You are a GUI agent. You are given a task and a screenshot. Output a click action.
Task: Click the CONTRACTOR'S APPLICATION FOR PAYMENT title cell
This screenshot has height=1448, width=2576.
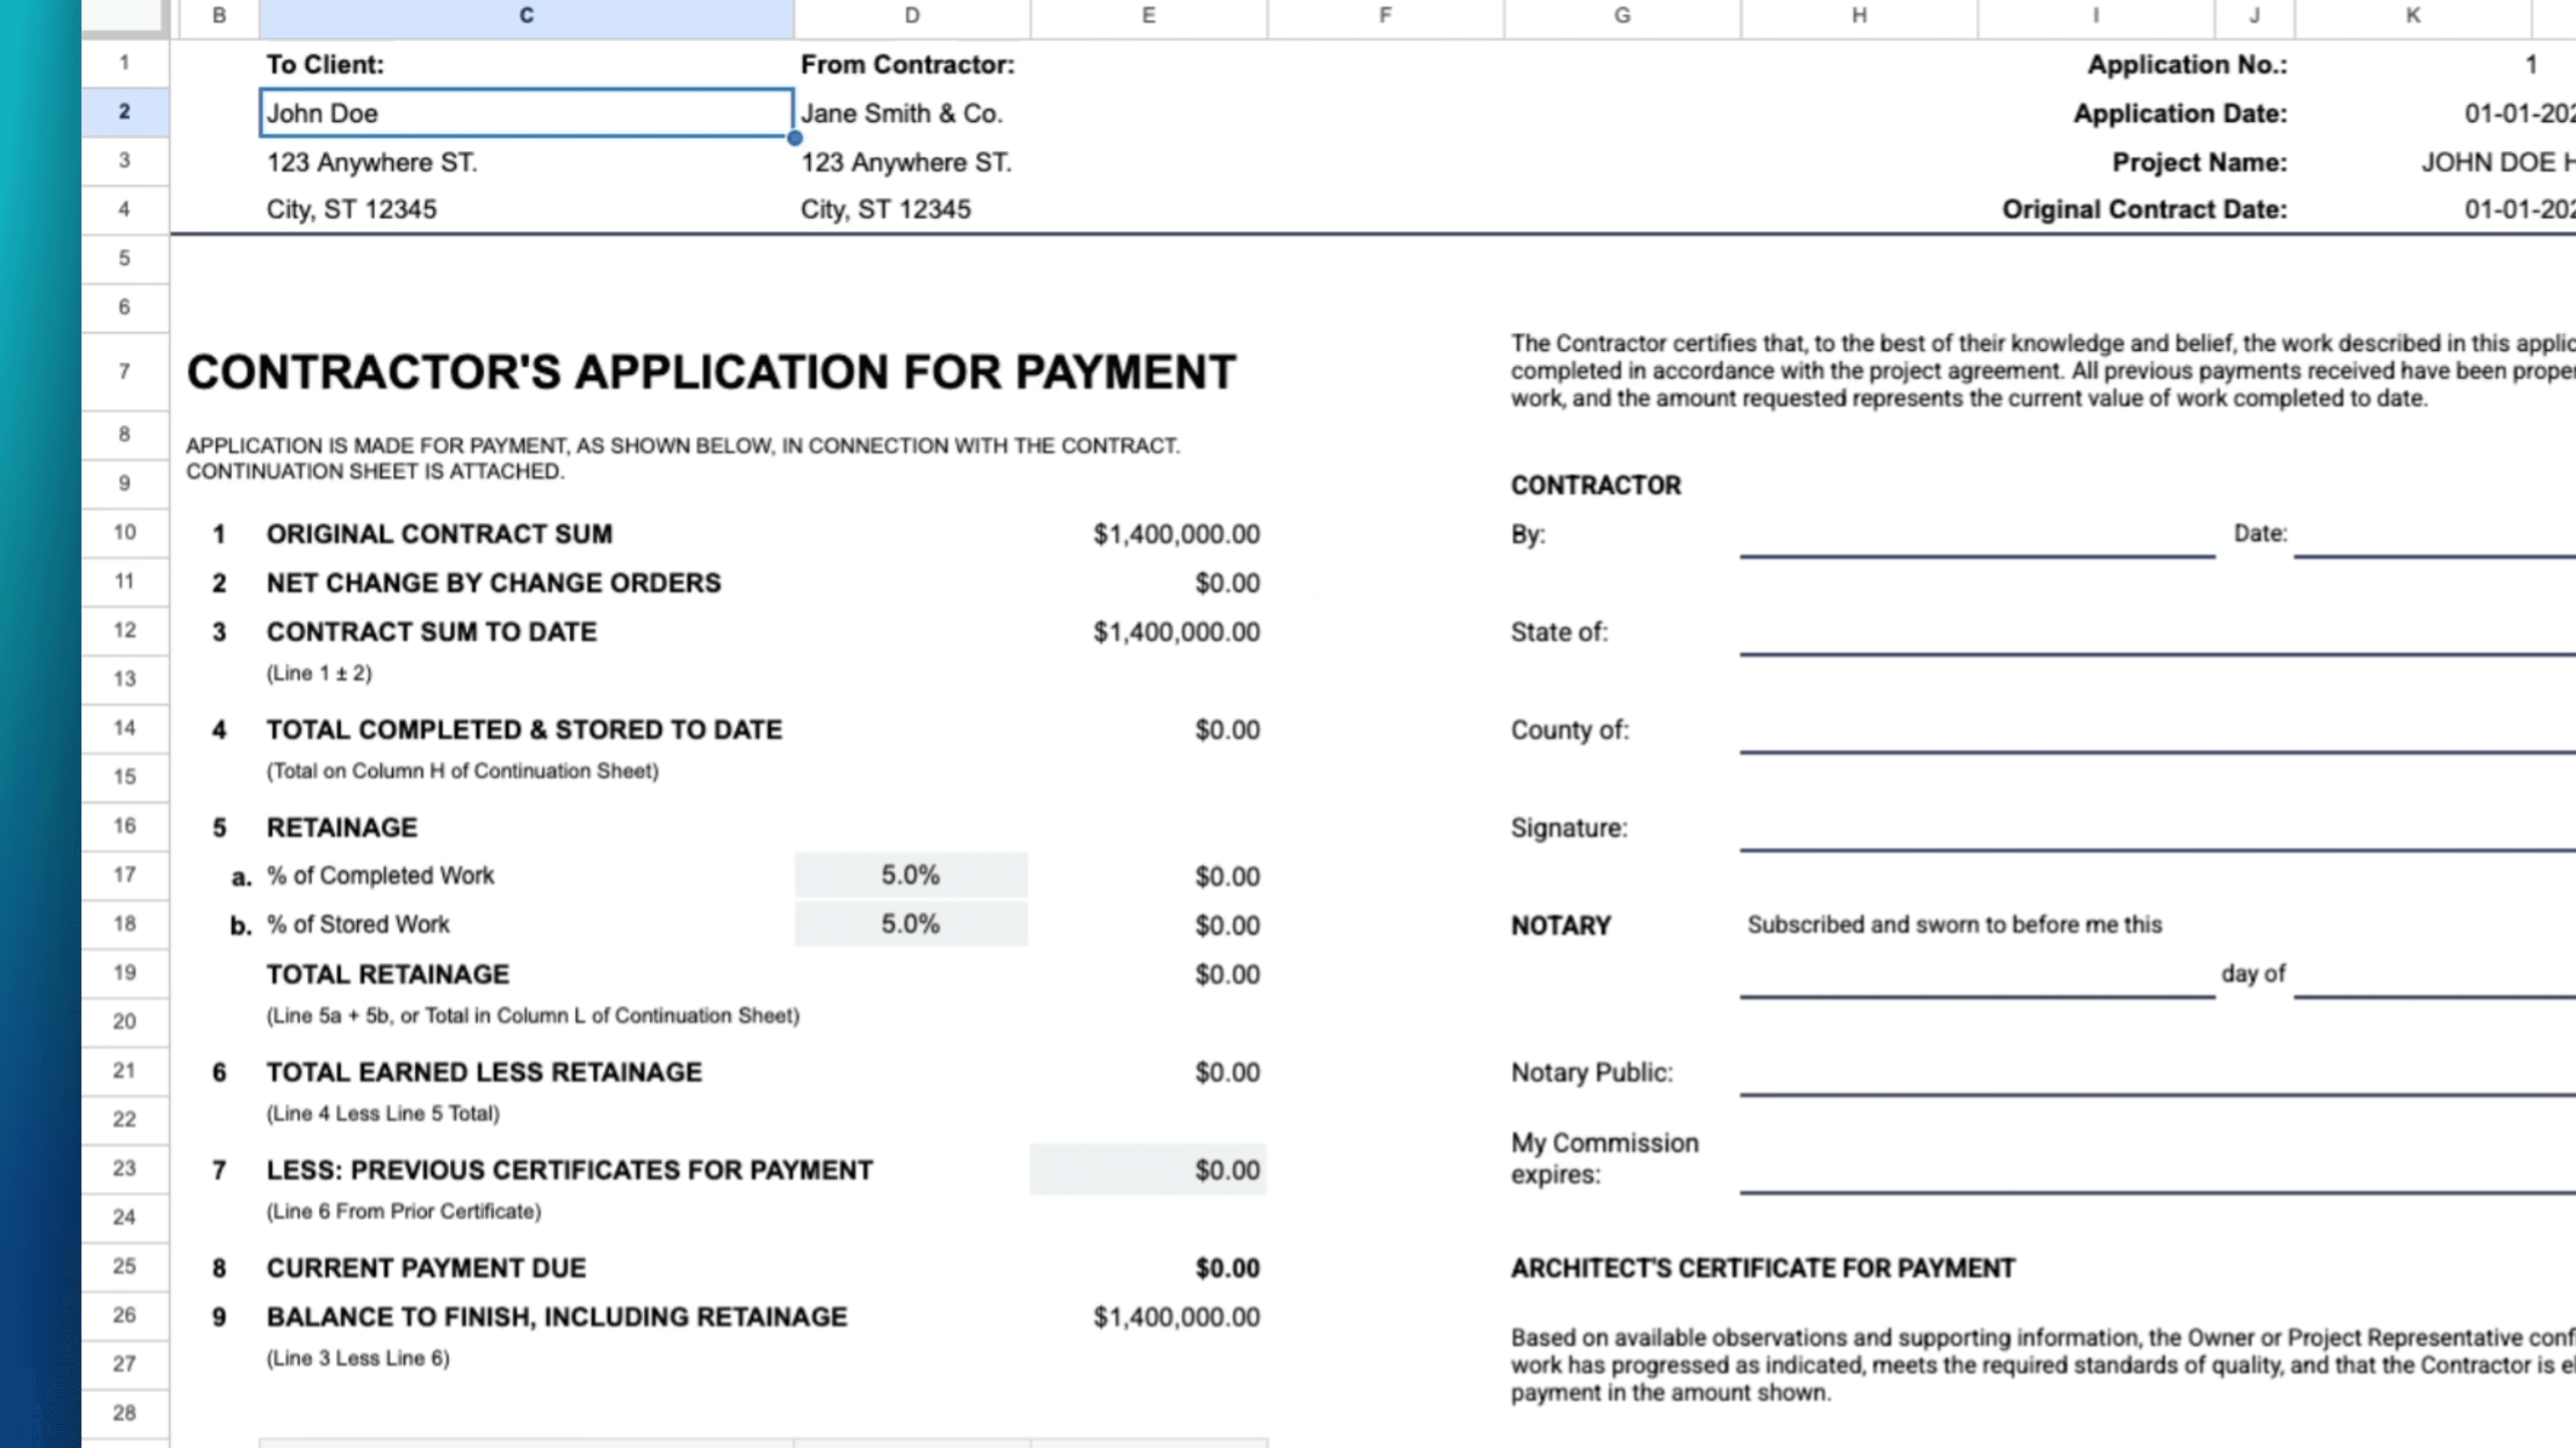click(x=710, y=372)
